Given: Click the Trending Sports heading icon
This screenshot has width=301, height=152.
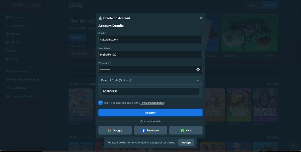Looking at the screenshot, I should [70, 137].
